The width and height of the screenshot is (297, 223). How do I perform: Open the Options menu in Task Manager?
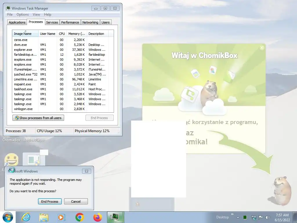point(23,15)
